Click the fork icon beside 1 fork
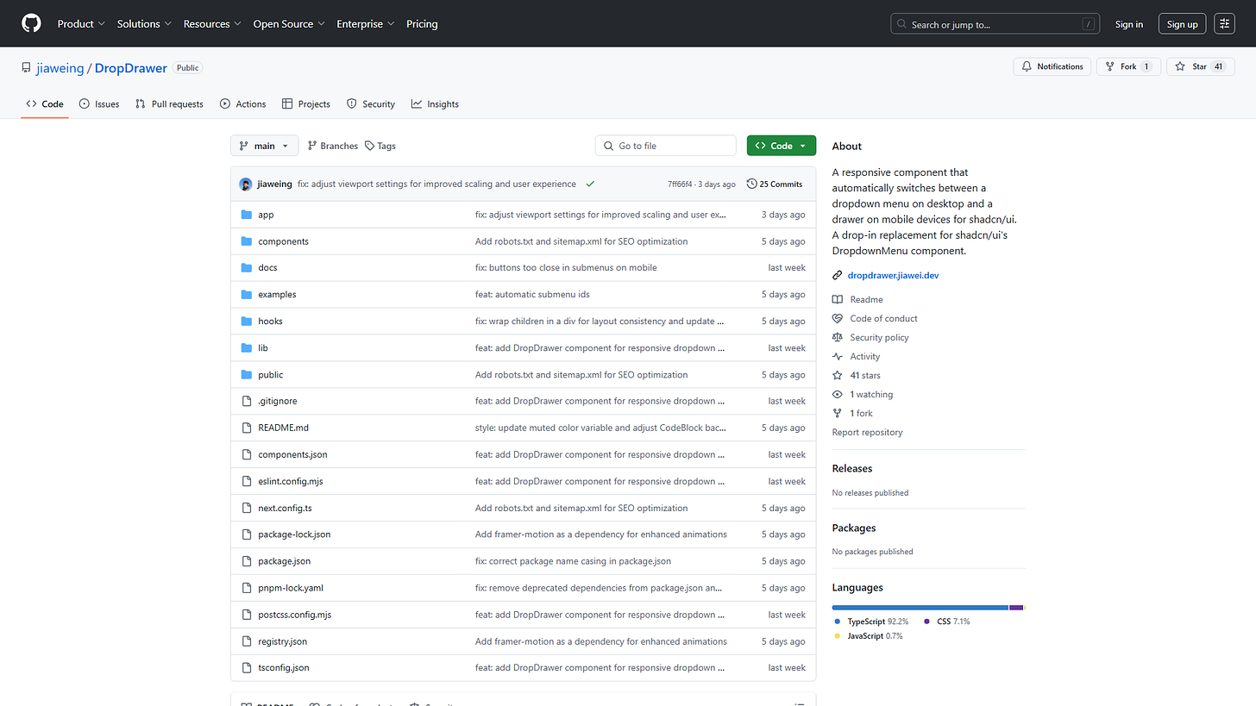 coord(837,413)
